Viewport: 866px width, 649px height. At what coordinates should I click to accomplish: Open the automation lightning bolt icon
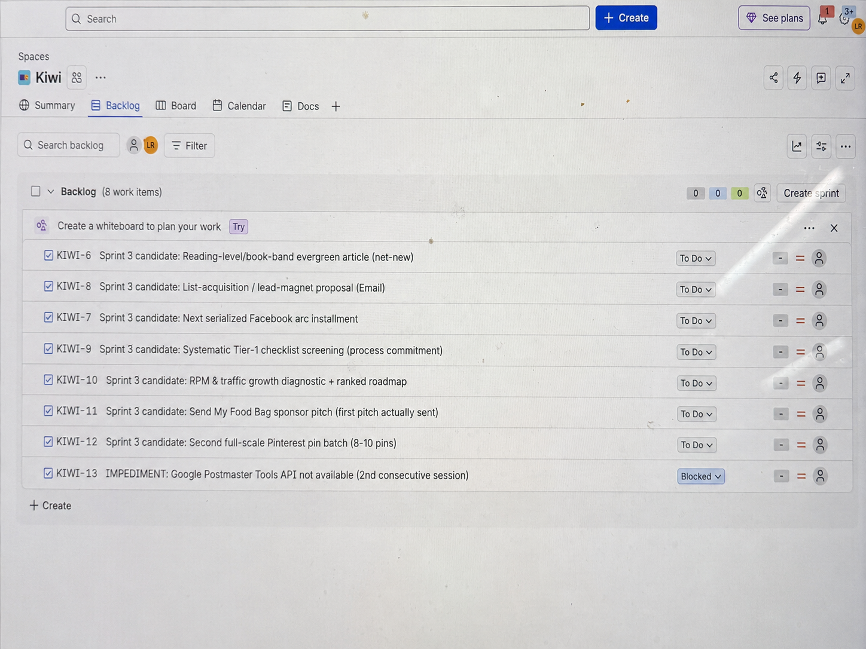[x=797, y=78]
